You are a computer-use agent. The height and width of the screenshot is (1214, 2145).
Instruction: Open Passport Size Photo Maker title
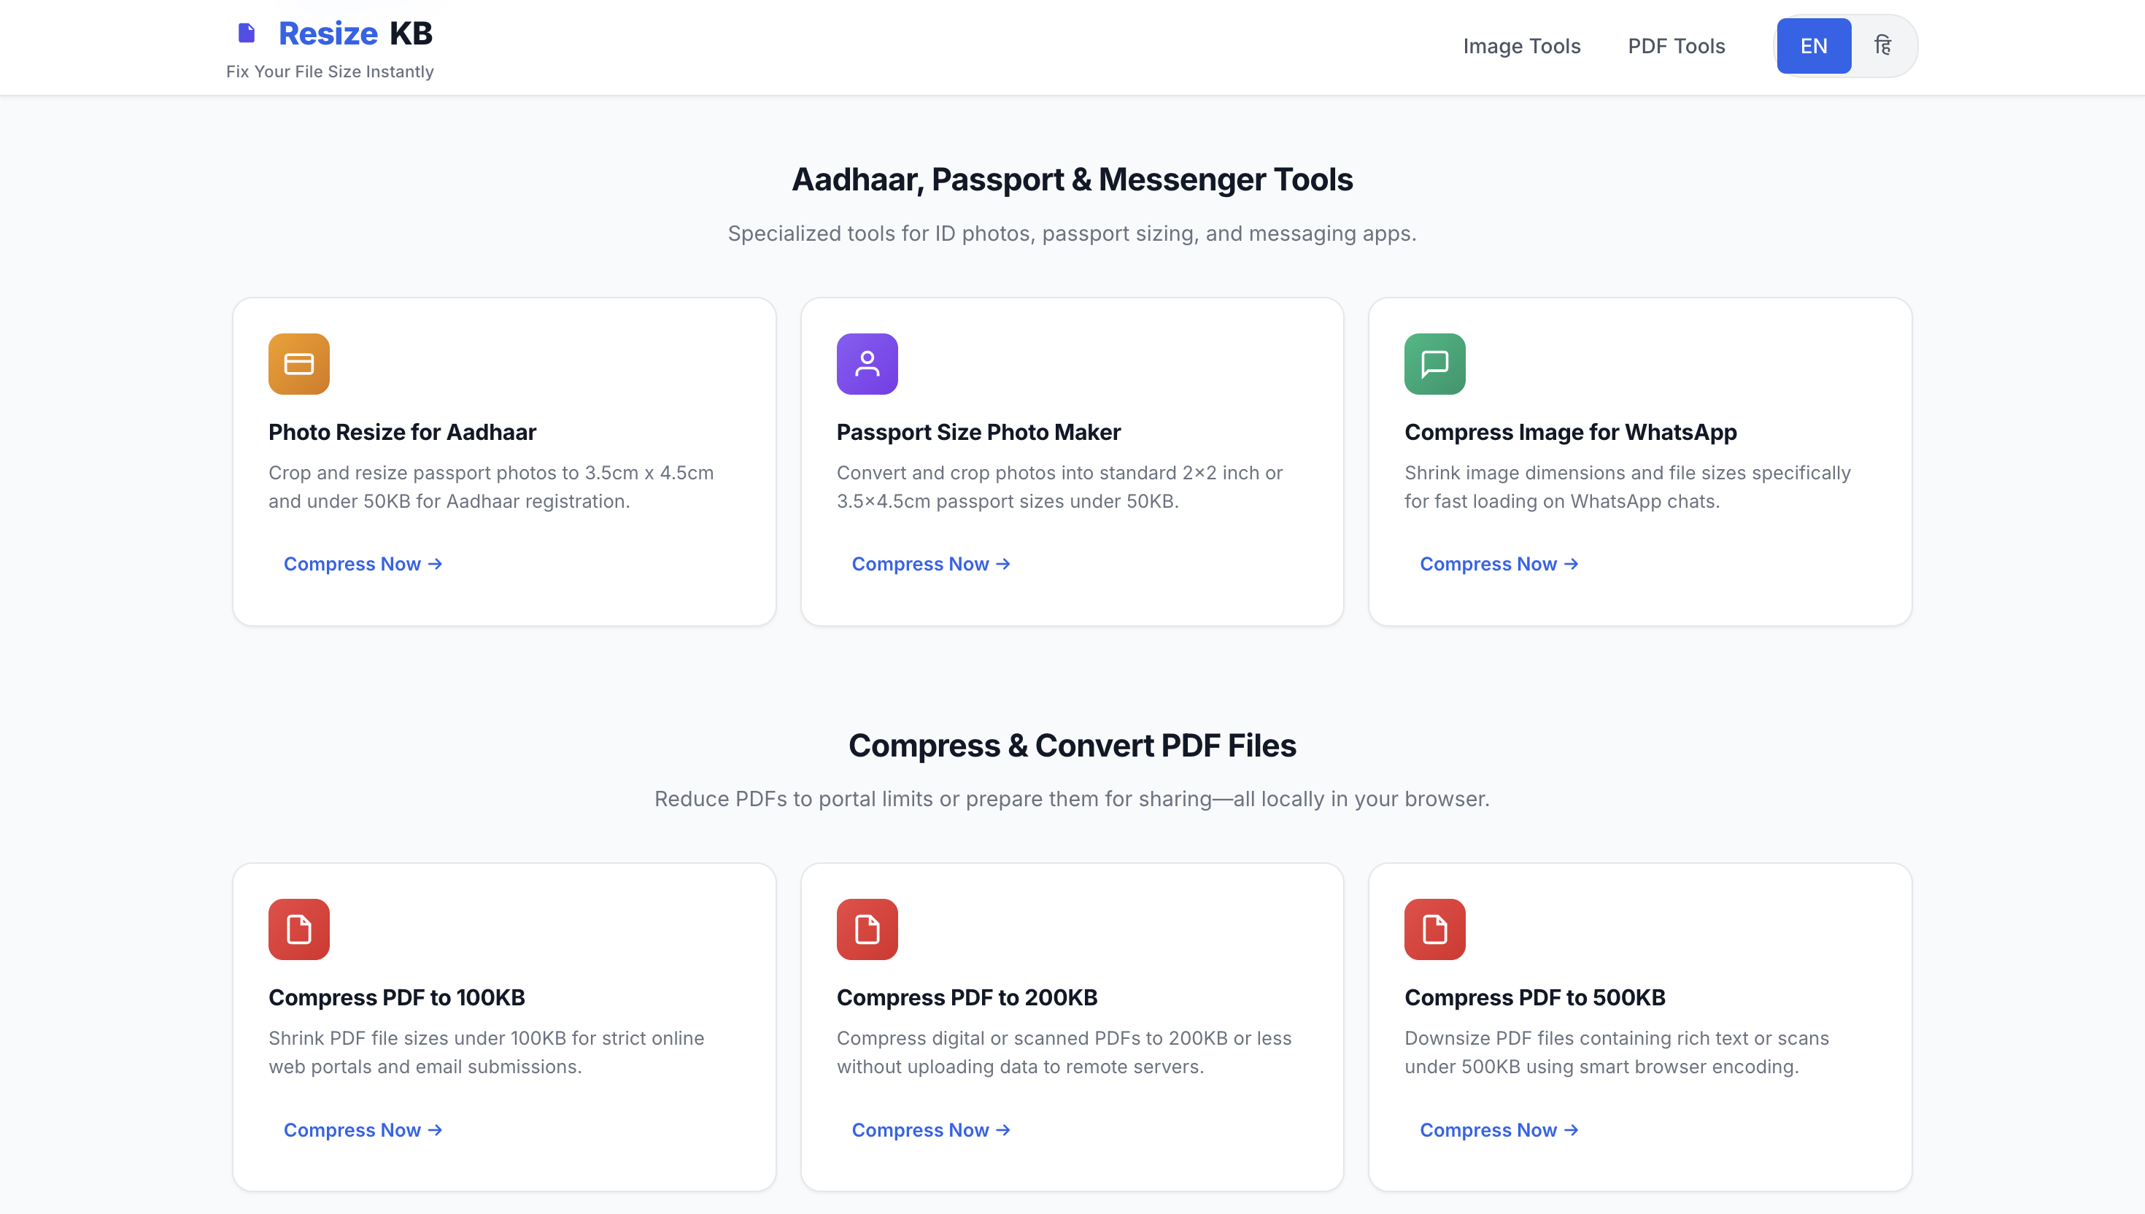[978, 432]
